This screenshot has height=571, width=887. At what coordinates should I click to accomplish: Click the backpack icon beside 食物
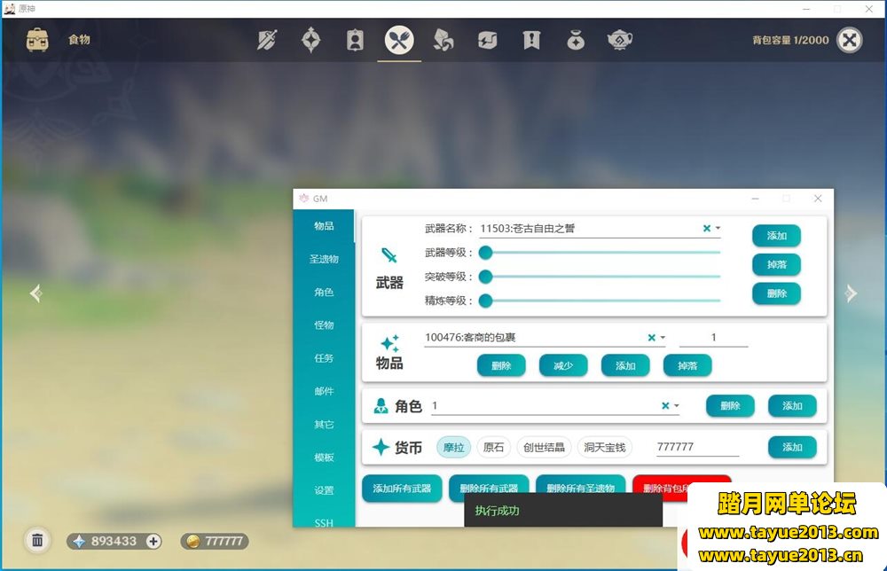(37, 40)
